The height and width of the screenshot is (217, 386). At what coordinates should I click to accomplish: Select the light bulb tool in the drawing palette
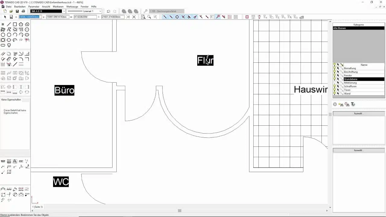[9, 45]
